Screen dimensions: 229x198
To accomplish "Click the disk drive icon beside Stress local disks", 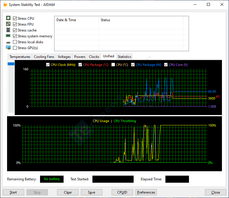I will (8, 42).
